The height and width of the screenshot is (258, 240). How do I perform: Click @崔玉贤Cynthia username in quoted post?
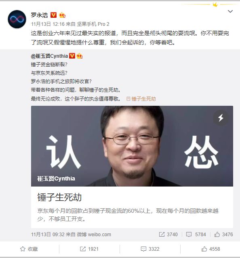click(49, 56)
